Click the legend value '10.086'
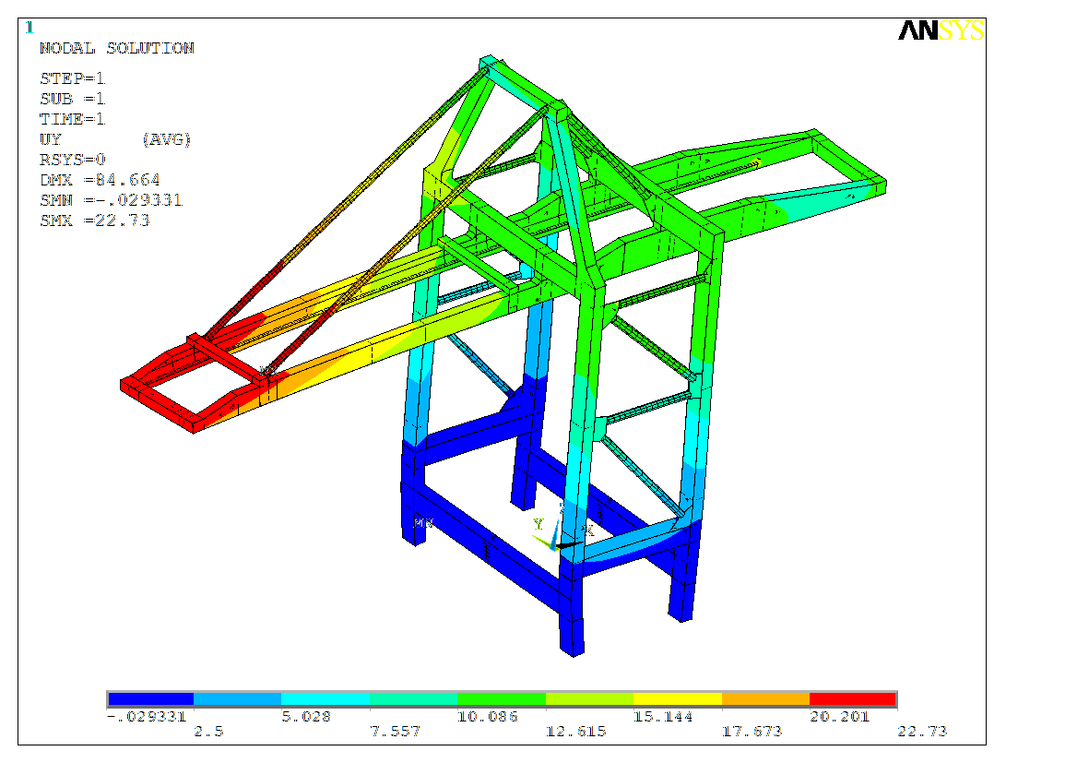The height and width of the screenshot is (763, 1077). 488,716
